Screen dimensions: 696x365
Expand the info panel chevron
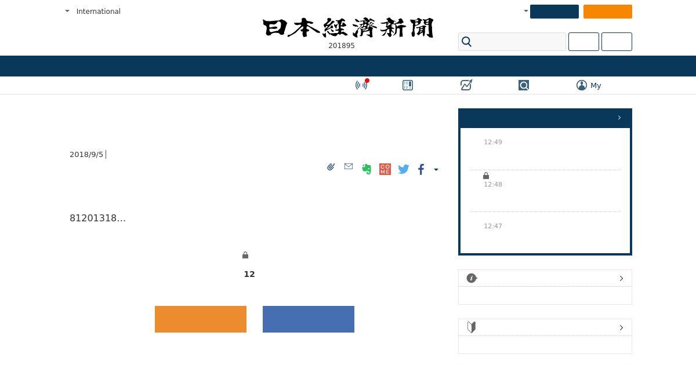pyautogui.click(x=621, y=279)
